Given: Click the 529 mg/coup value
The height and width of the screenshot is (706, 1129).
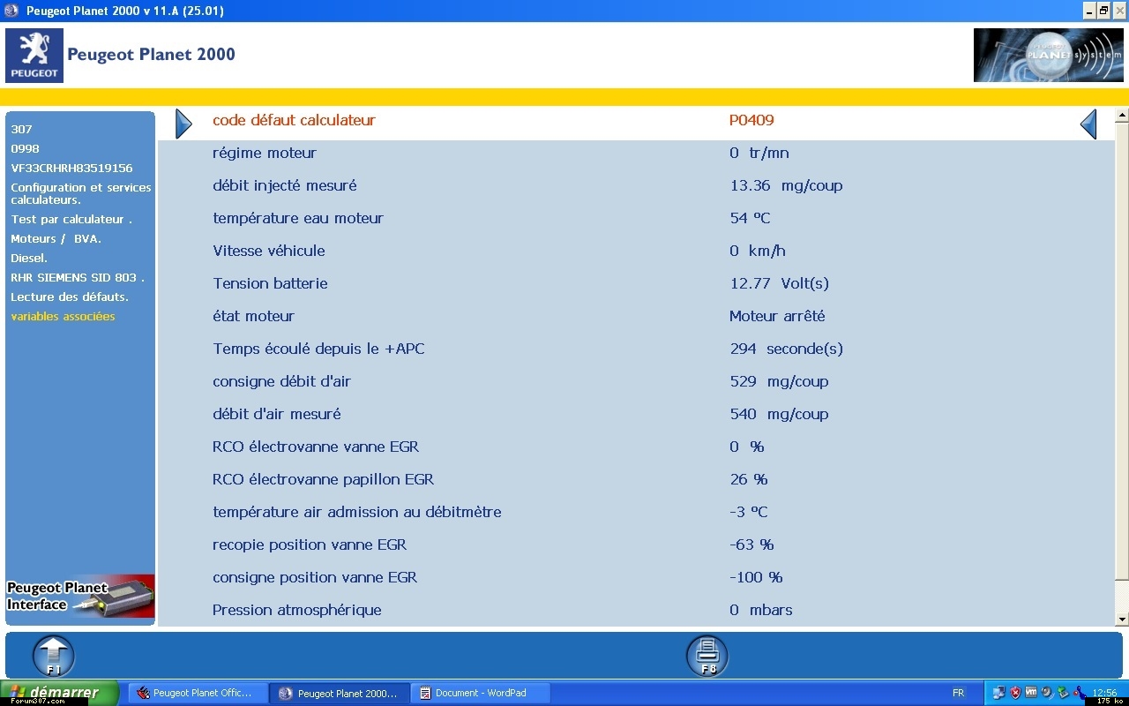Looking at the screenshot, I should (779, 381).
